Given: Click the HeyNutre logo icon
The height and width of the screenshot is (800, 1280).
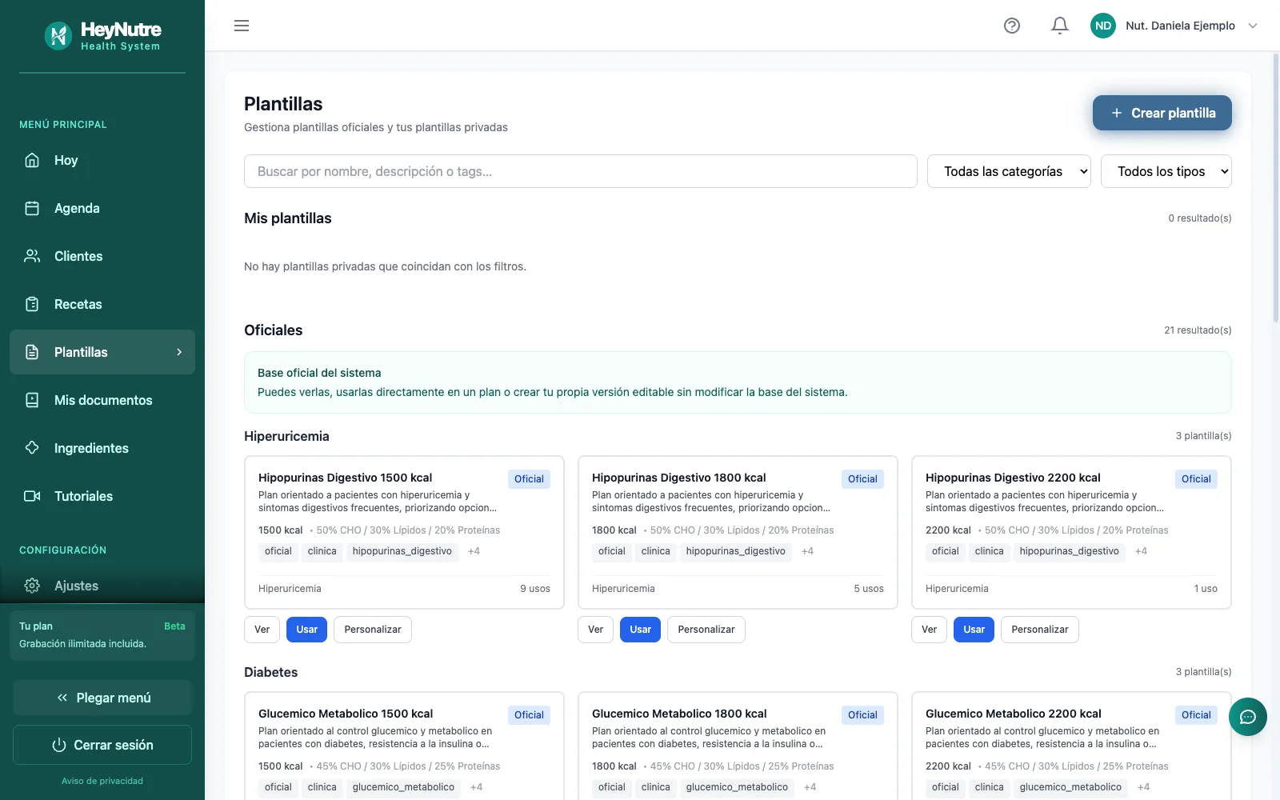Looking at the screenshot, I should click(58, 35).
